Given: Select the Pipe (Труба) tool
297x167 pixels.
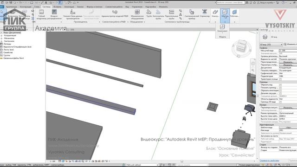Looking at the screenshot, I should pyautogui.click(x=149, y=13).
